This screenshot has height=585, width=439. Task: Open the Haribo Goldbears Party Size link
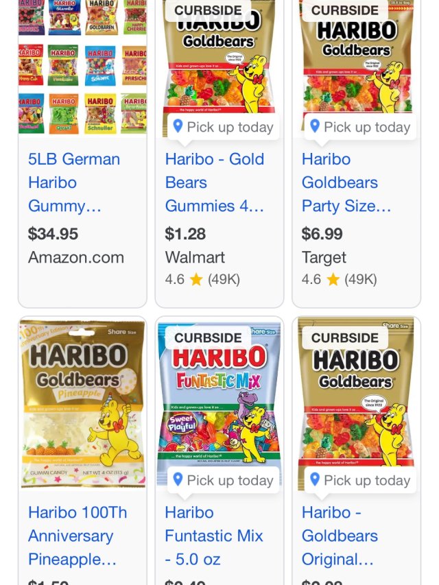pyautogui.click(x=346, y=182)
